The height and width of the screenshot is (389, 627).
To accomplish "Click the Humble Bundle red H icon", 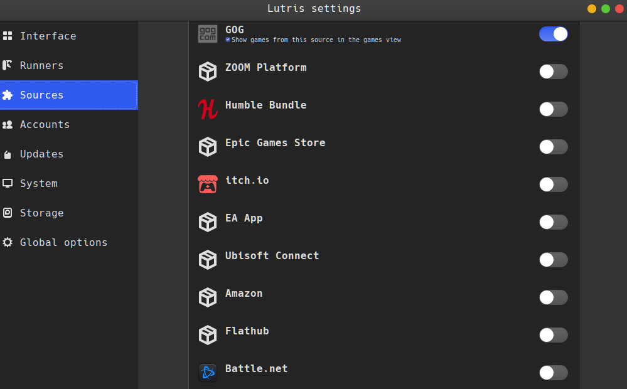I will click(x=208, y=109).
